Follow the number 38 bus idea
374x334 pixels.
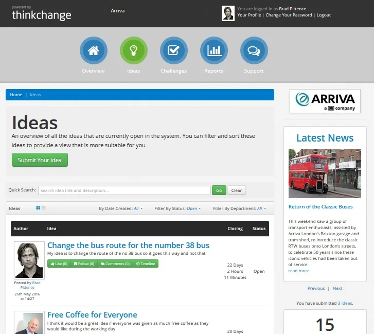click(84, 263)
